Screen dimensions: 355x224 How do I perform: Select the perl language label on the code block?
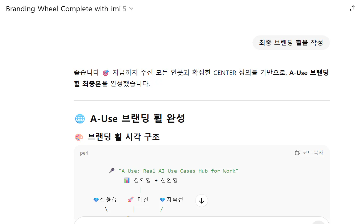[x=84, y=153]
